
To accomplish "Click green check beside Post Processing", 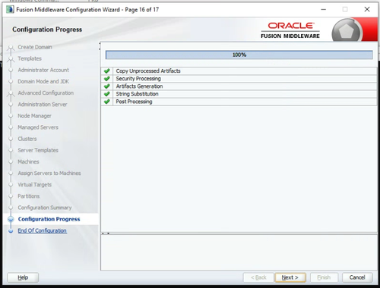I will [107, 102].
